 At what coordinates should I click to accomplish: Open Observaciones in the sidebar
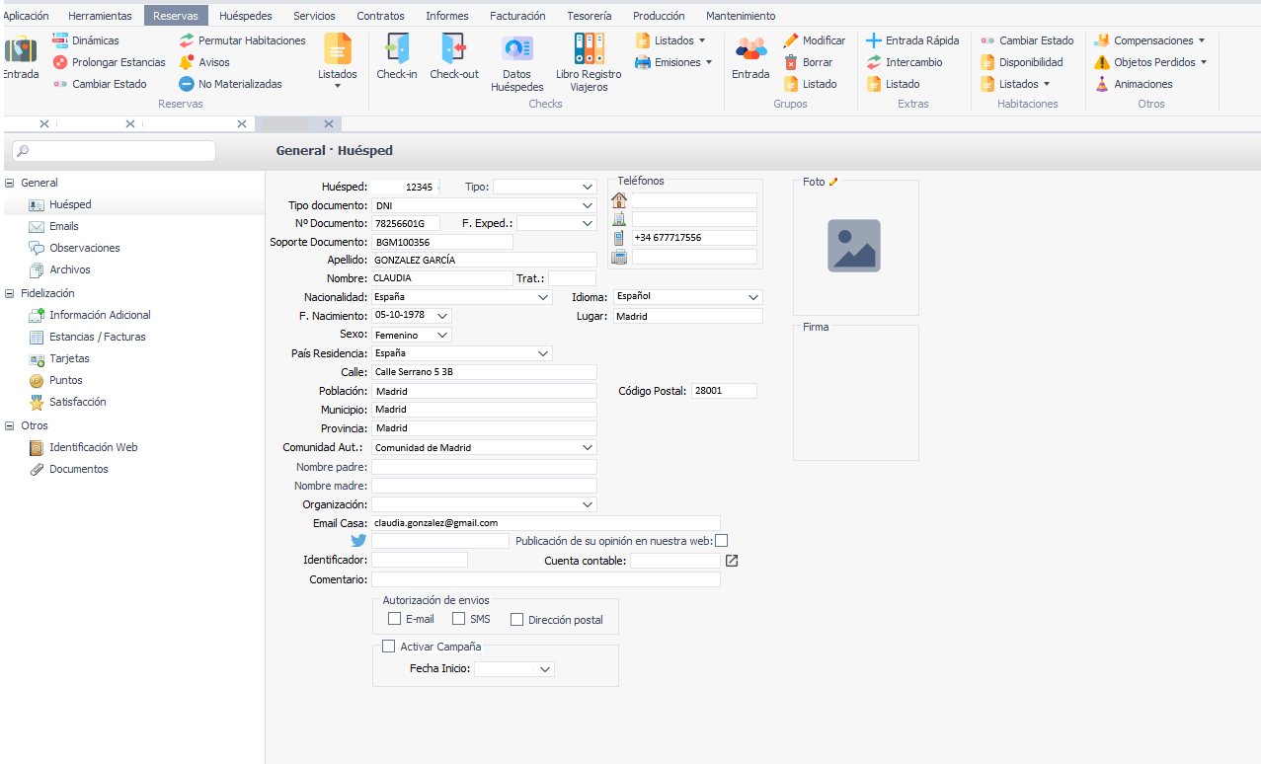(84, 248)
